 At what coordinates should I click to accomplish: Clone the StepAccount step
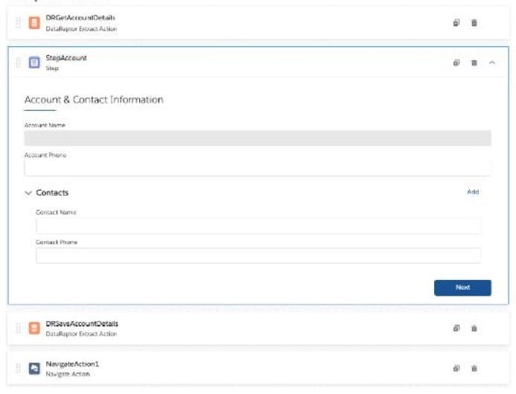pyautogui.click(x=456, y=63)
